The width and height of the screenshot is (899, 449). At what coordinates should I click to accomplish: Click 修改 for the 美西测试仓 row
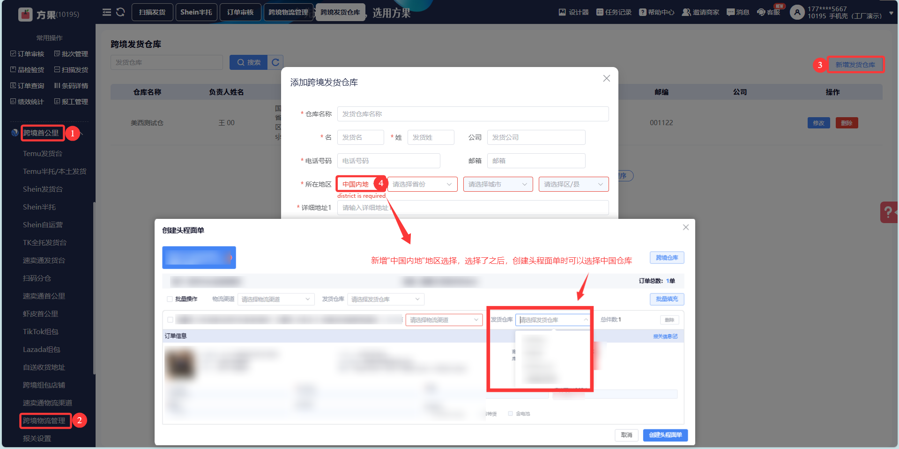pyautogui.click(x=819, y=123)
